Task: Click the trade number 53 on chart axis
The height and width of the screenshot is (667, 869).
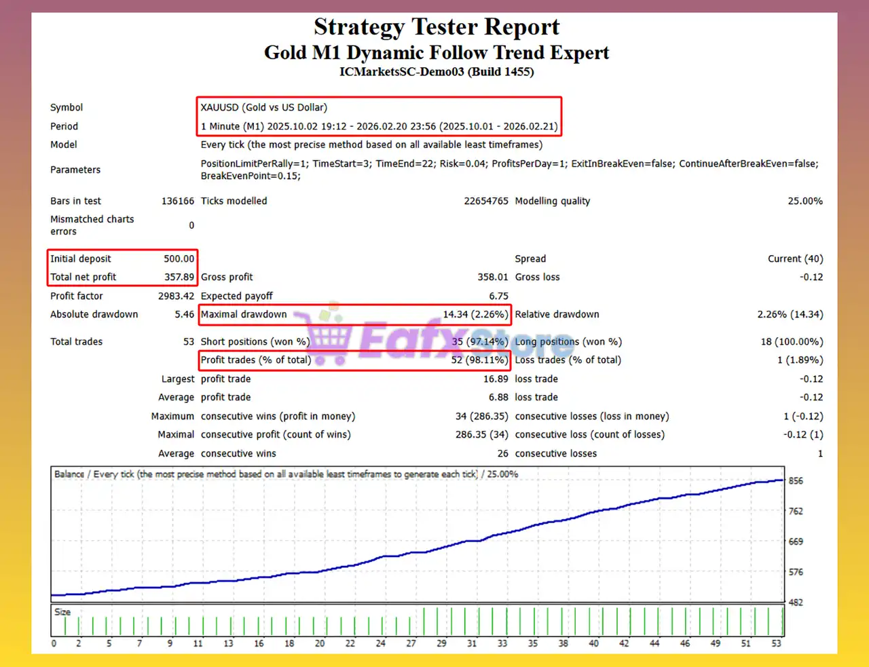Action: (776, 643)
